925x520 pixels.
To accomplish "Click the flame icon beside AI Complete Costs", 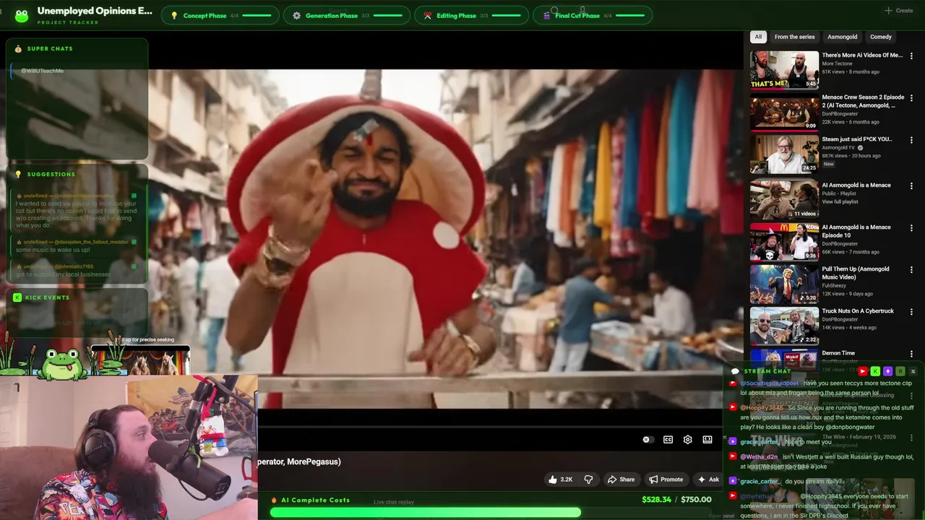I will (274, 500).
